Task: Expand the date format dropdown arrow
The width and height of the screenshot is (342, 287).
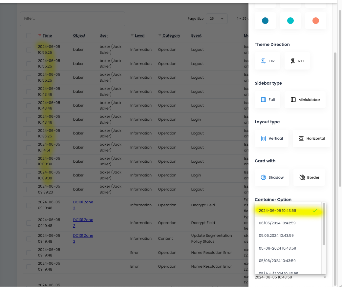Action: (x=325, y=277)
